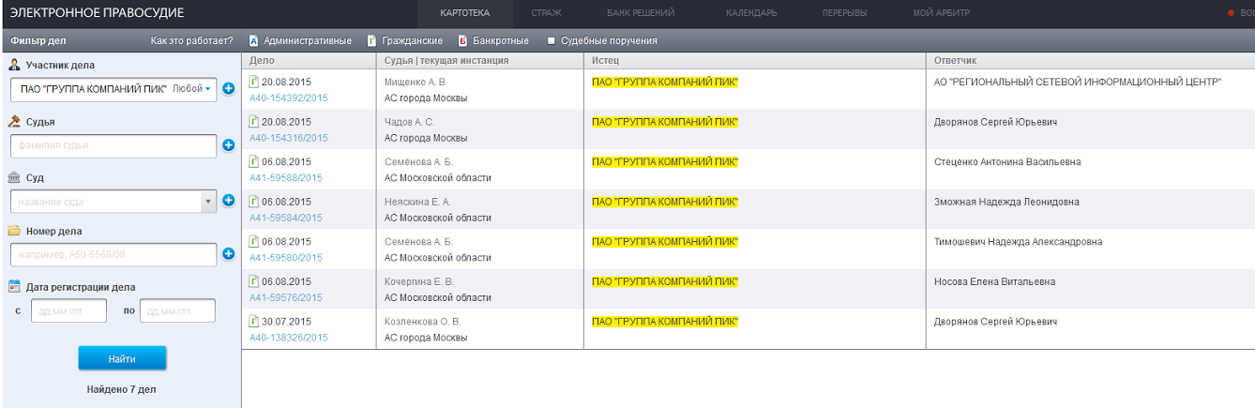The image size is (1255, 408).
Task: Click case type icon for A41-59576/2015
Action: point(254,281)
